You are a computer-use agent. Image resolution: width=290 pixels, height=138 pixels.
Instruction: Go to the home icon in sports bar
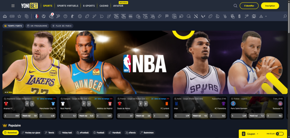click(5, 16)
